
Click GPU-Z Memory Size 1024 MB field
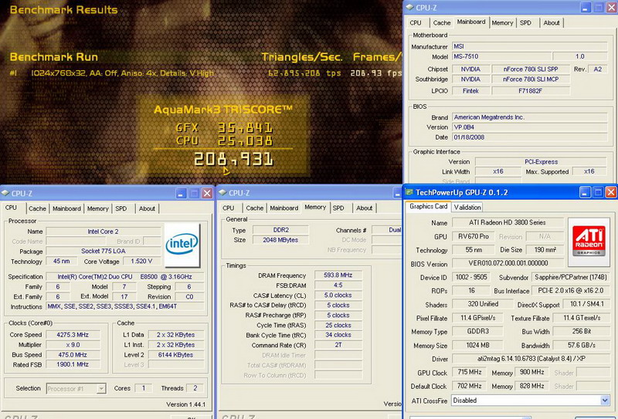point(477,346)
